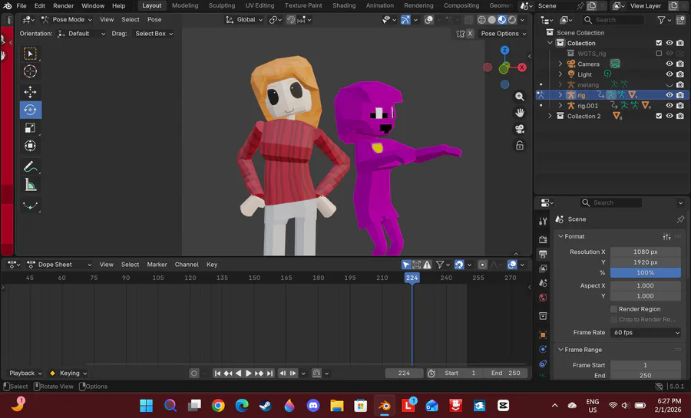Expand the rig.001 item in outliner
This screenshot has height=418, width=691.
coord(560,106)
